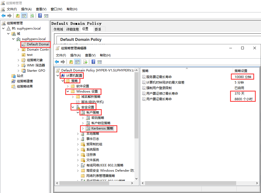This screenshot has height=193, width=261.
Task: Sort by 策略设置 column header
Action: [x=246, y=71]
